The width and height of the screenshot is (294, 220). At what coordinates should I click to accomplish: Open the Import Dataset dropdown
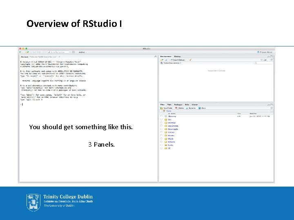(x=178, y=60)
